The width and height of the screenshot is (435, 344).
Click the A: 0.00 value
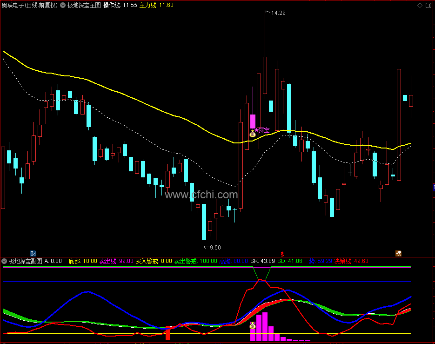53,261
